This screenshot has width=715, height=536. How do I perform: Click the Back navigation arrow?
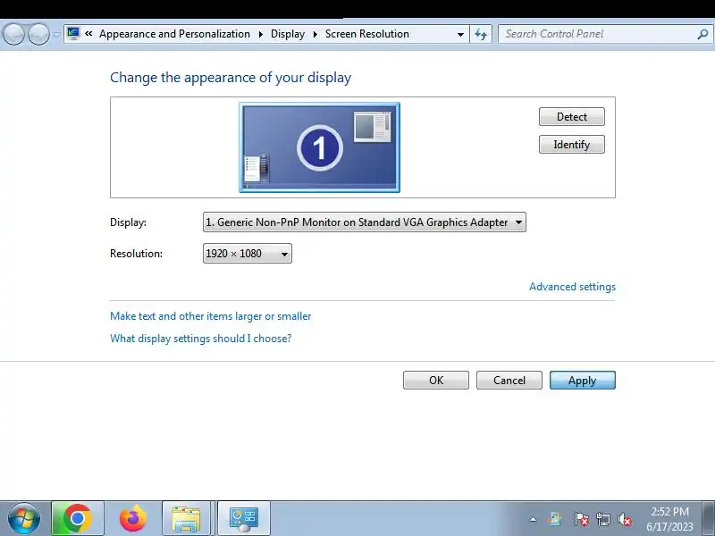[x=13, y=34]
